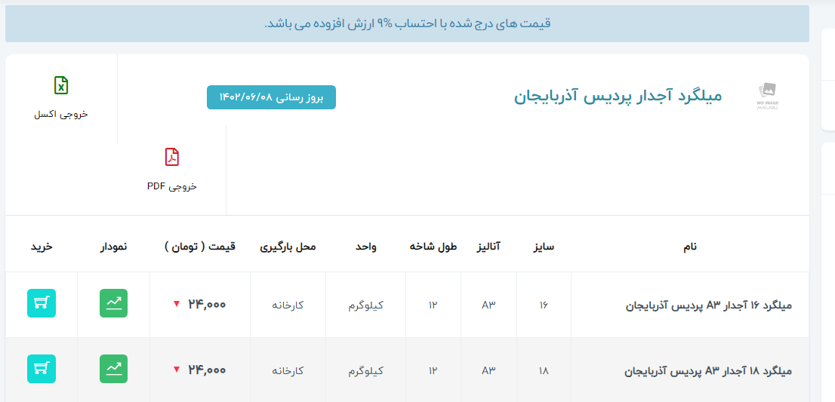The width and height of the screenshot is (835, 402).
Task: Click the 'سایز' column header
Action: tap(544, 247)
